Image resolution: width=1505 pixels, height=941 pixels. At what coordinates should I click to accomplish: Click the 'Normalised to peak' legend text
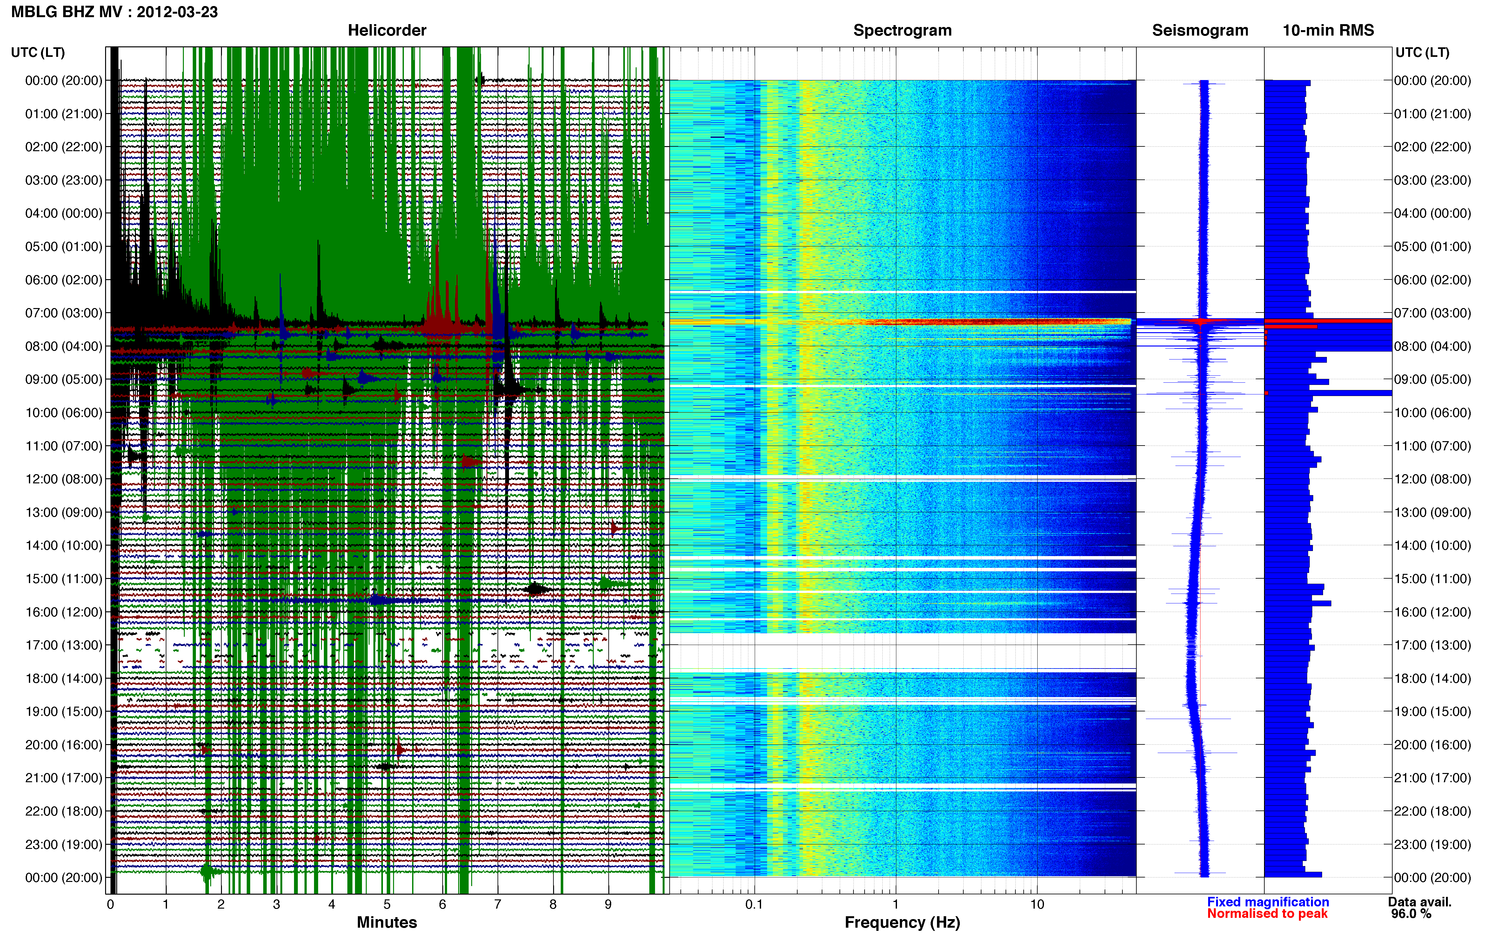[1267, 914]
